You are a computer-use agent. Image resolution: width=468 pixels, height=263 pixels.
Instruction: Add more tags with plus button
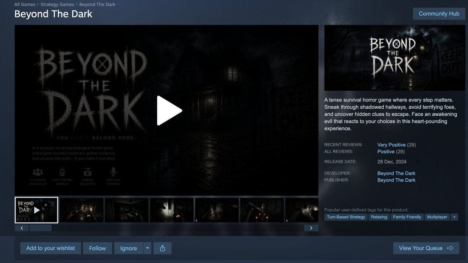click(454, 217)
